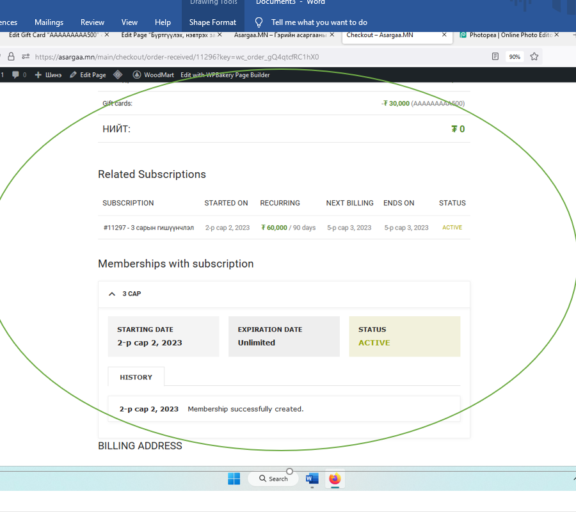The height and width of the screenshot is (512, 576).
Task: Click Edit Page in the admin bar
Action: [88, 75]
